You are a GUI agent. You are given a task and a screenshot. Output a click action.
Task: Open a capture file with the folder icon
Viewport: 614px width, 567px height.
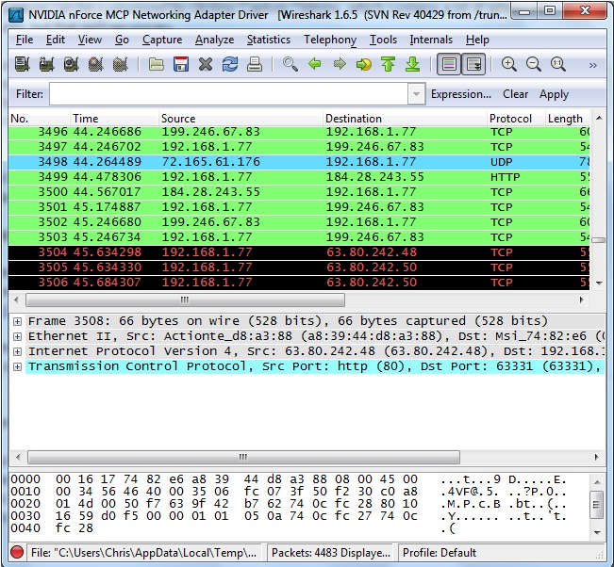[x=157, y=64]
